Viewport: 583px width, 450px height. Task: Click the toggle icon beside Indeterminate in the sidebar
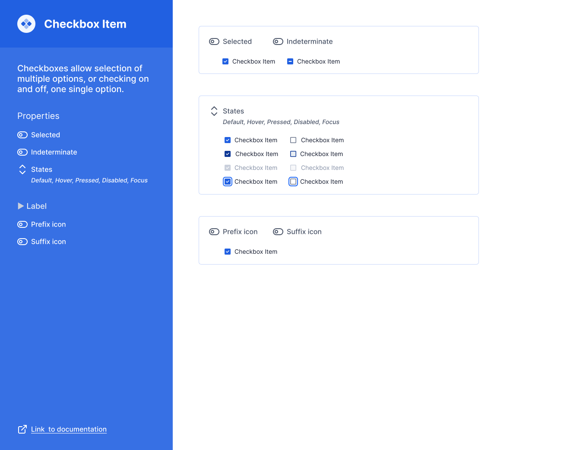pyautogui.click(x=22, y=152)
